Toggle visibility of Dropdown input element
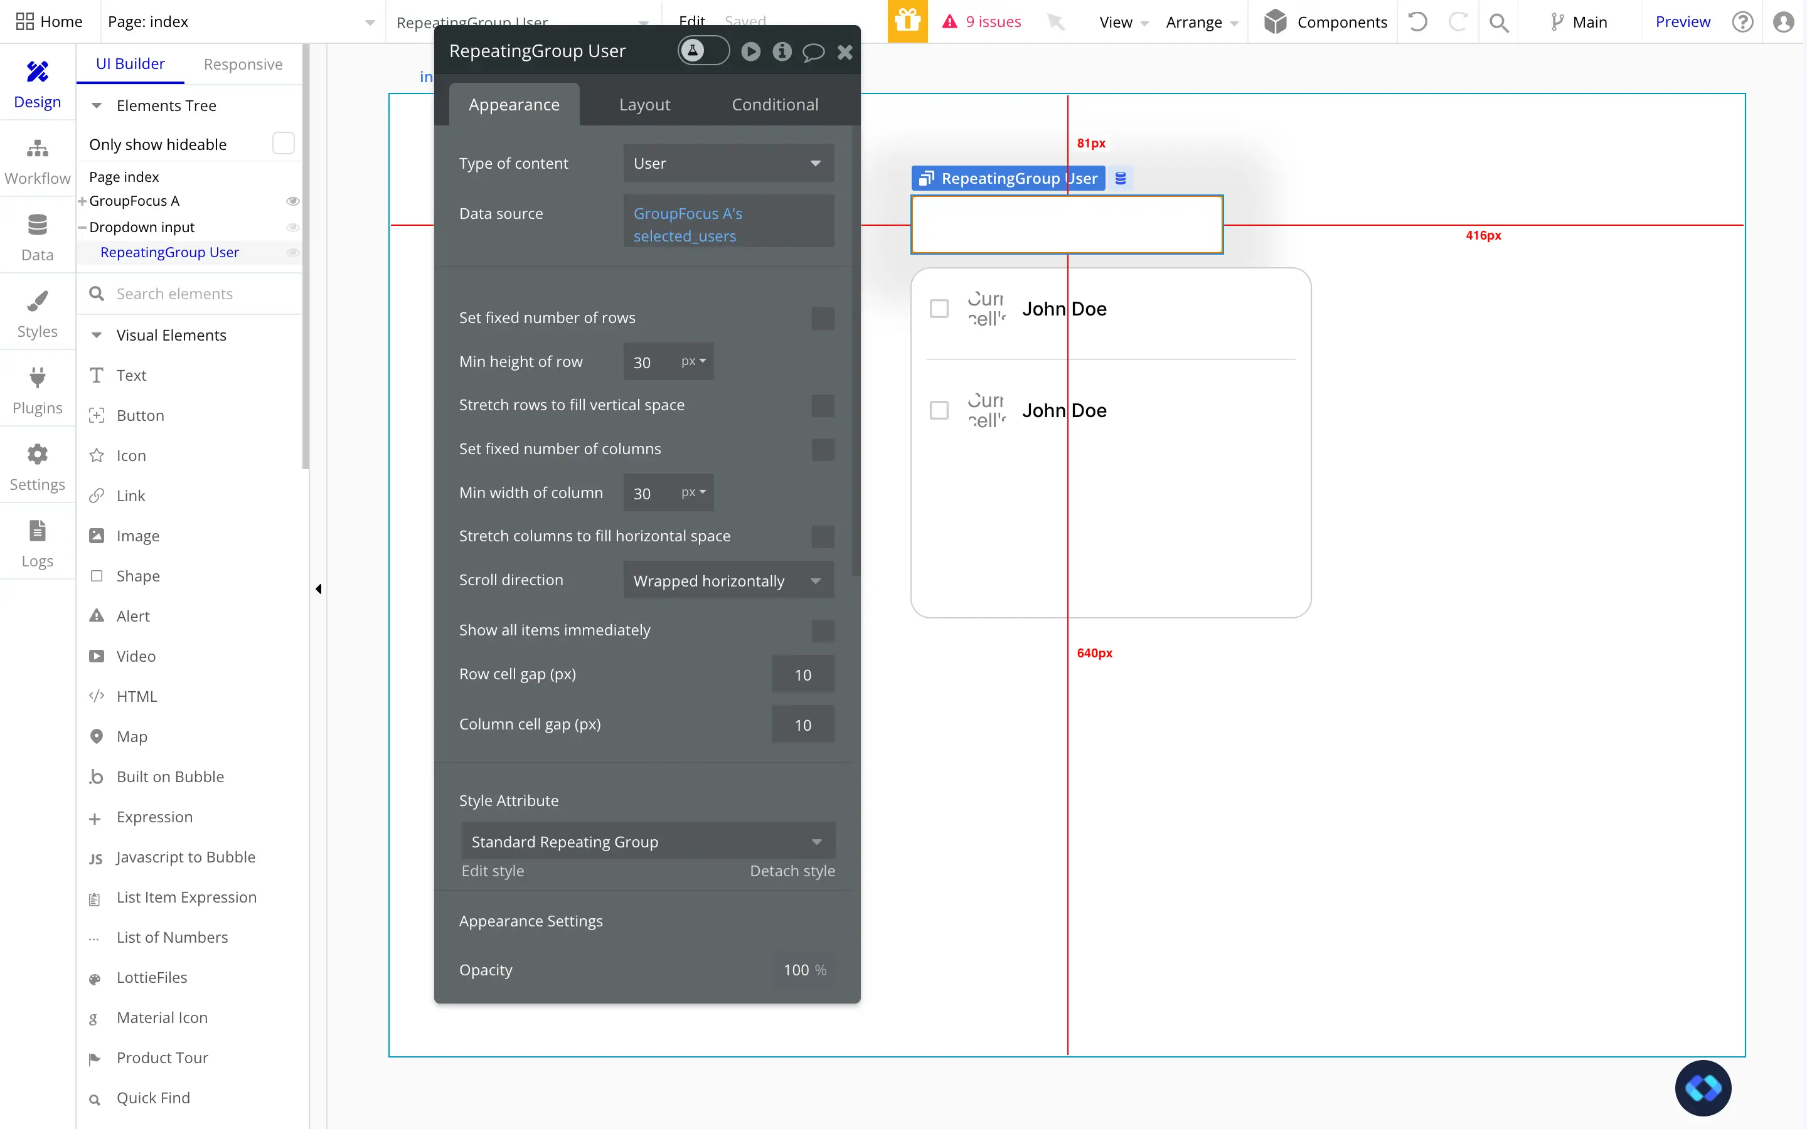 [x=293, y=228]
